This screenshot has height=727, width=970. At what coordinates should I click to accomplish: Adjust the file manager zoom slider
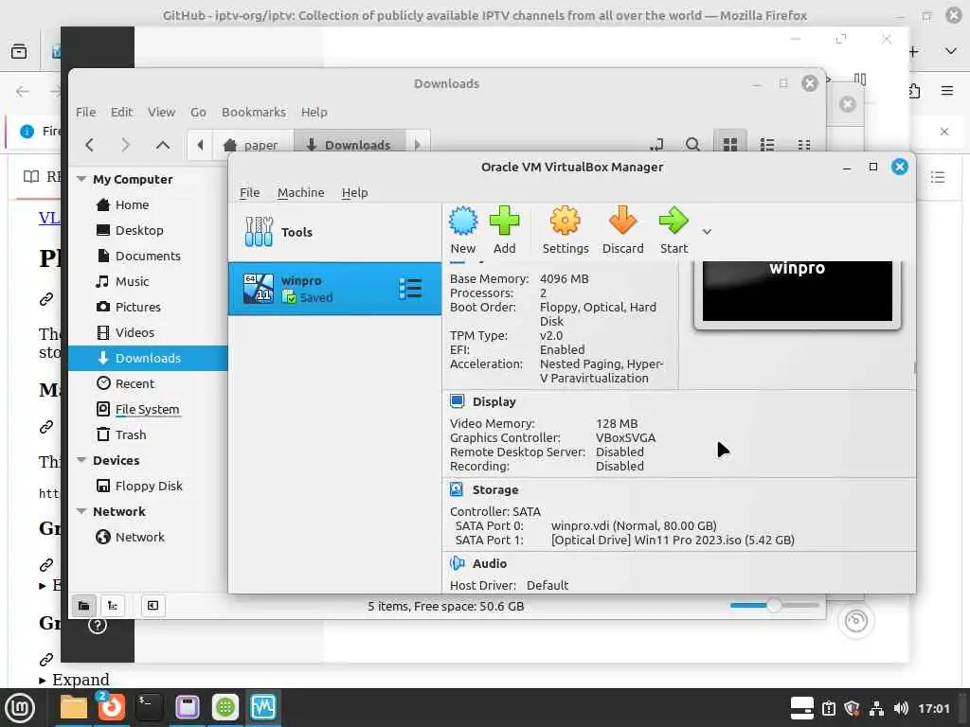pyautogui.click(x=774, y=605)
